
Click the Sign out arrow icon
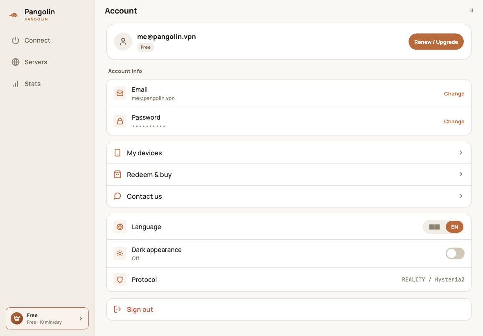tap(117, 309)
